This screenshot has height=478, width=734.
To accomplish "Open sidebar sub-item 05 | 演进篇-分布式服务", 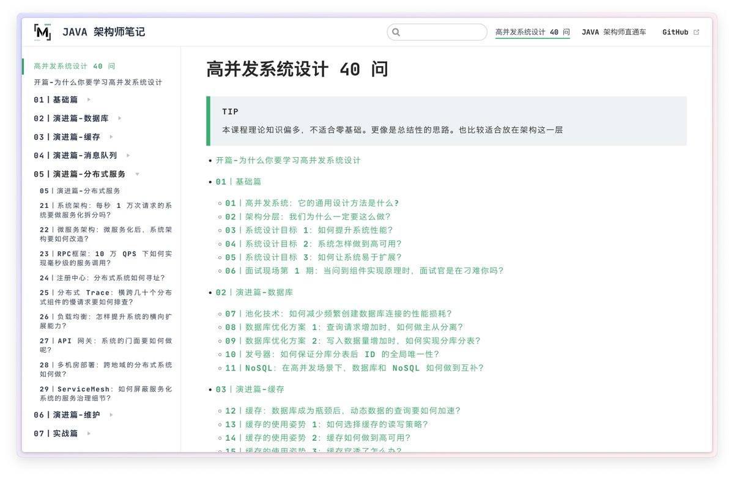I will click(x=80, y=191).
